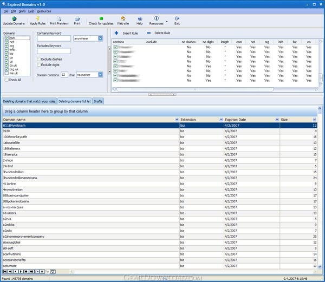Open the File menu
The width and height of the screenshot is (325, 282).
(6, 11)
